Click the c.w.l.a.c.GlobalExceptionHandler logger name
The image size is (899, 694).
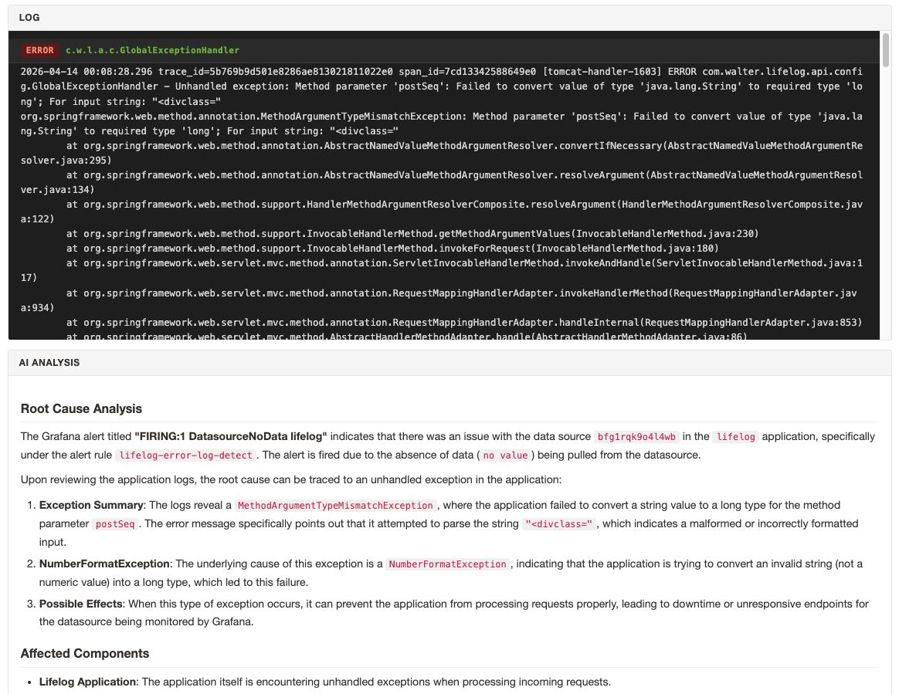point(152,50)
